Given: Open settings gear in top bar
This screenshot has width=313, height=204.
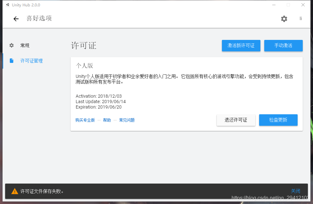Looking at the screenshot, I should [284, 19].
